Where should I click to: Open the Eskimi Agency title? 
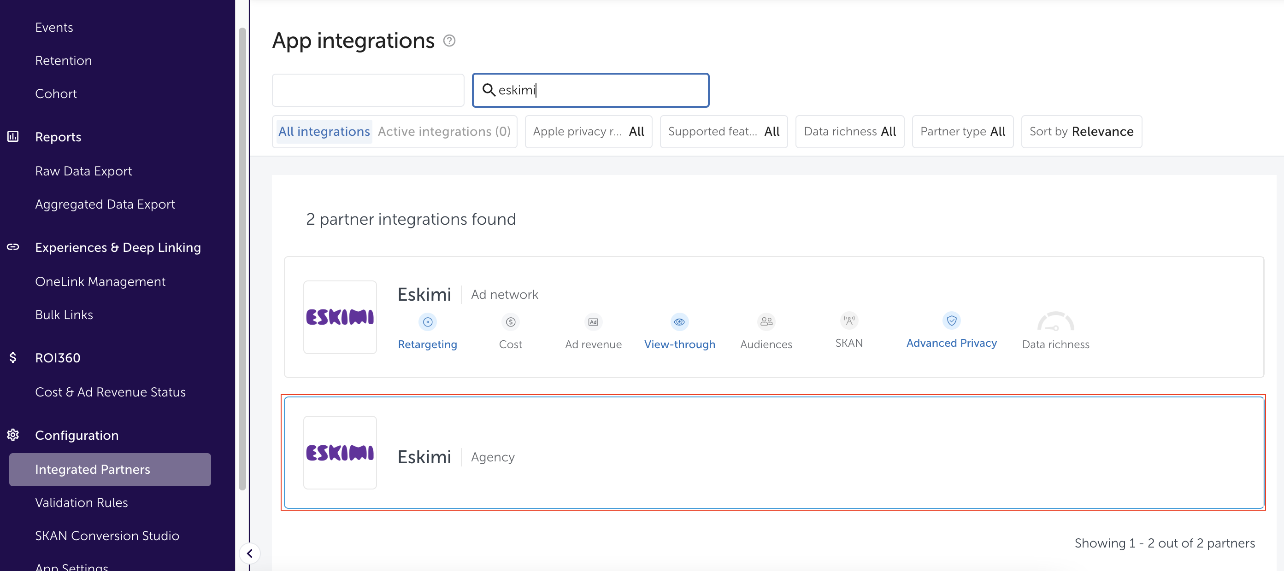(x=424, y=457)
